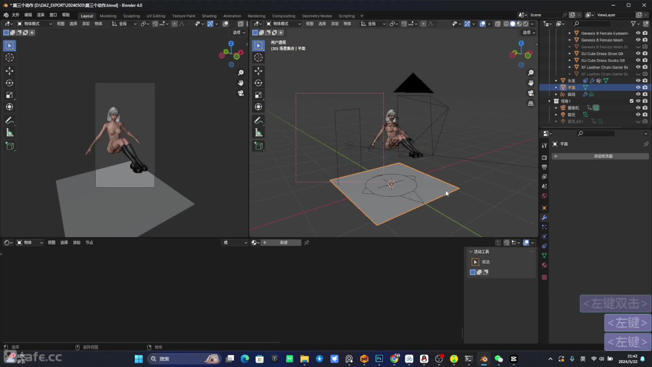The height and width of the screenshot is (367, 652).
Task: Pin the 平面 properties panel
Action: 646,144
